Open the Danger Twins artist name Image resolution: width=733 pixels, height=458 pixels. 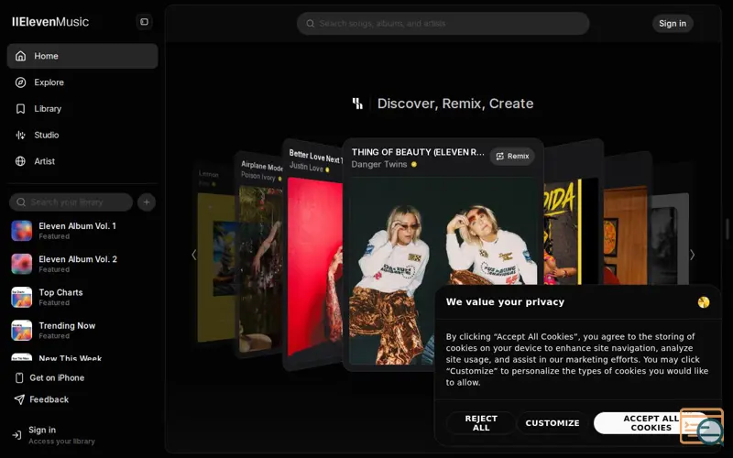[379, 165]
